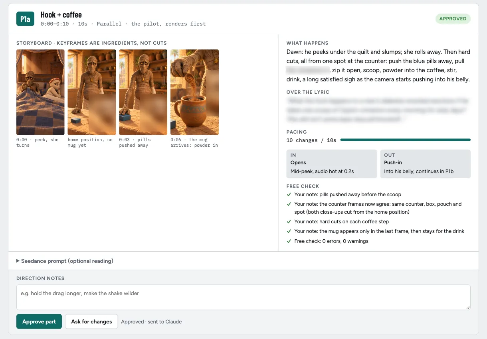Select the OUT Push-in card

pyautogui.click(x=425, y=164)
